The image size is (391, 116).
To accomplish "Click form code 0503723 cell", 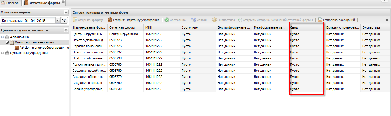I will (x=125, y=40).
